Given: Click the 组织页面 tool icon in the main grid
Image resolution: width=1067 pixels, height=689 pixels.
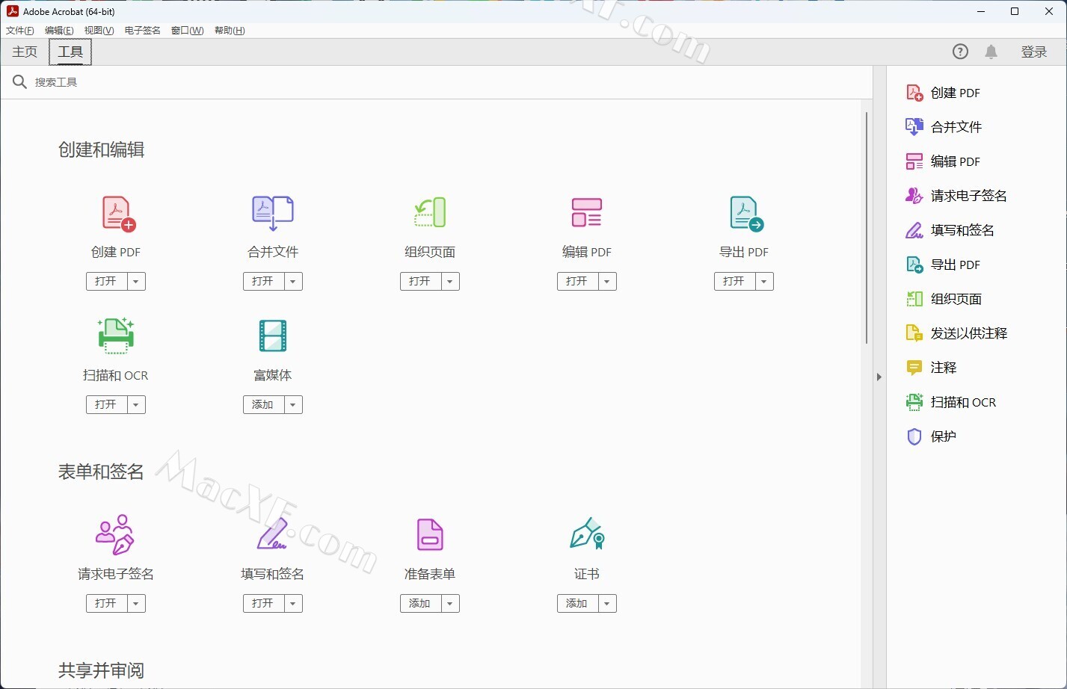Looking at the screenshot, I should 430,212.
